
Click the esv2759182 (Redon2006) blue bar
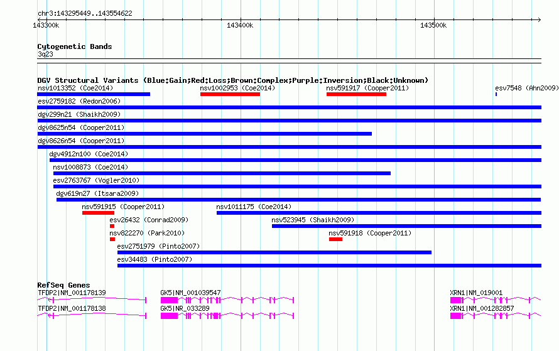(289, 107)
